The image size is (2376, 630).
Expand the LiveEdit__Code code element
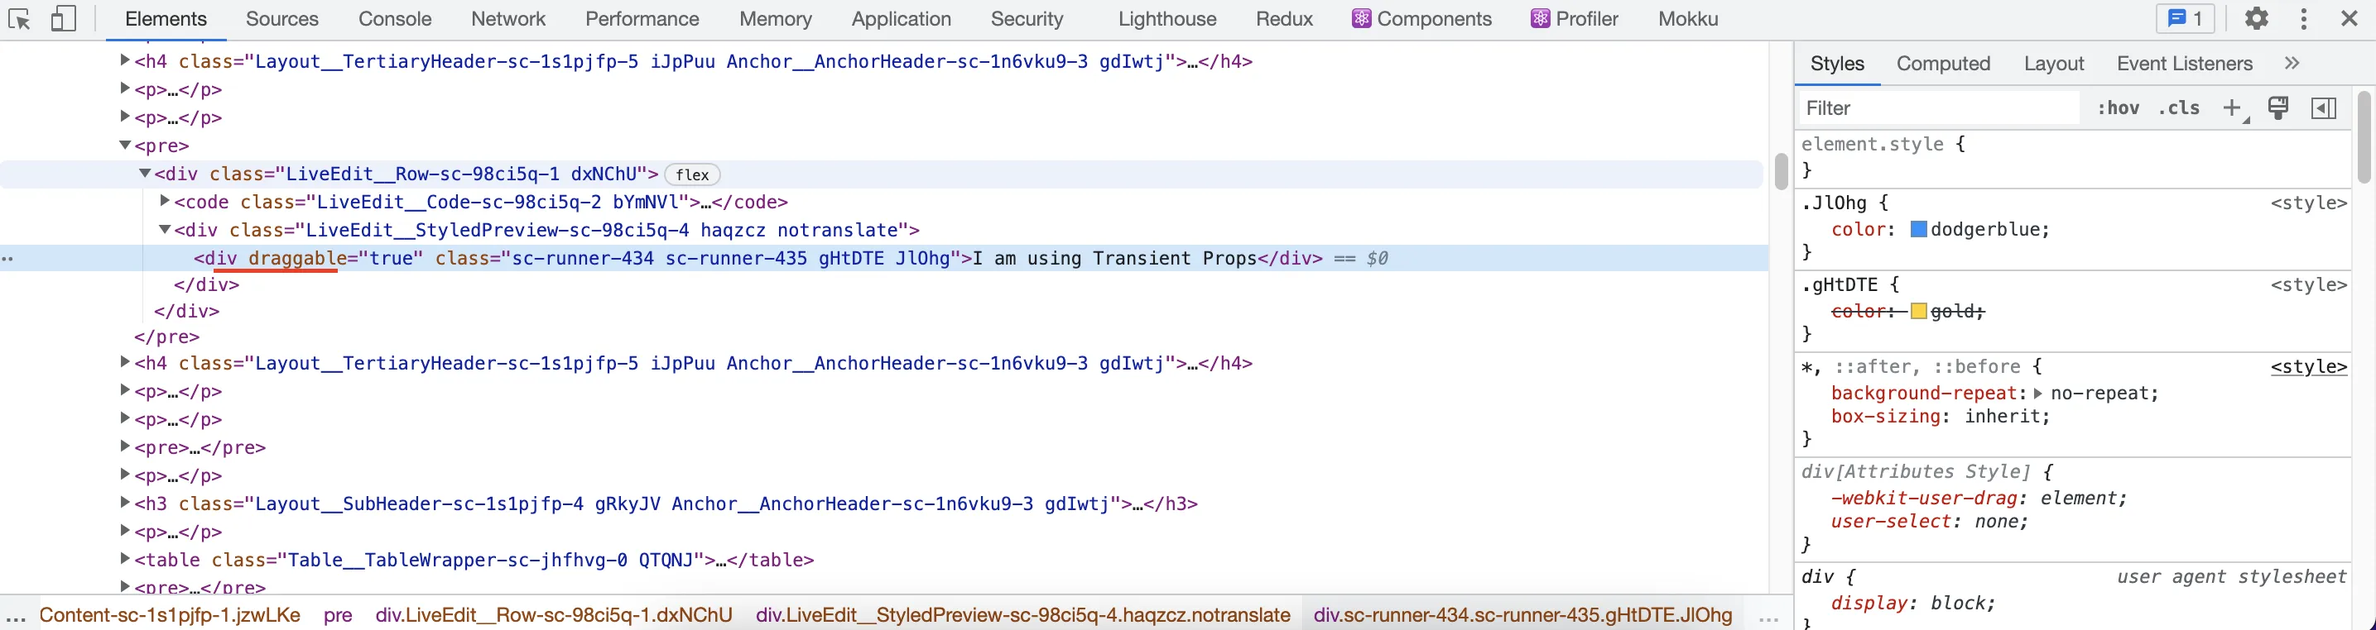164,201
